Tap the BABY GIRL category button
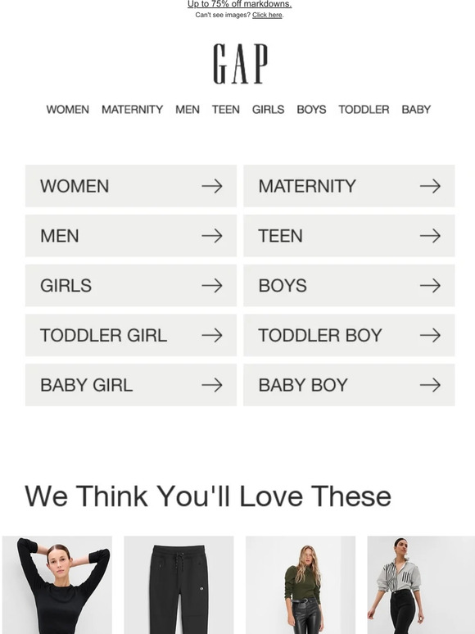475x634 pixels. pyautogui.click(x=130, y=385)
